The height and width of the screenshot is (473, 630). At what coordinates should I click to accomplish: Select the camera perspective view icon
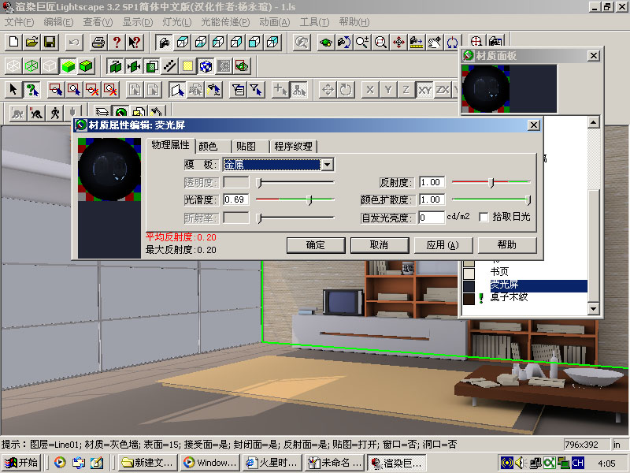164,42
